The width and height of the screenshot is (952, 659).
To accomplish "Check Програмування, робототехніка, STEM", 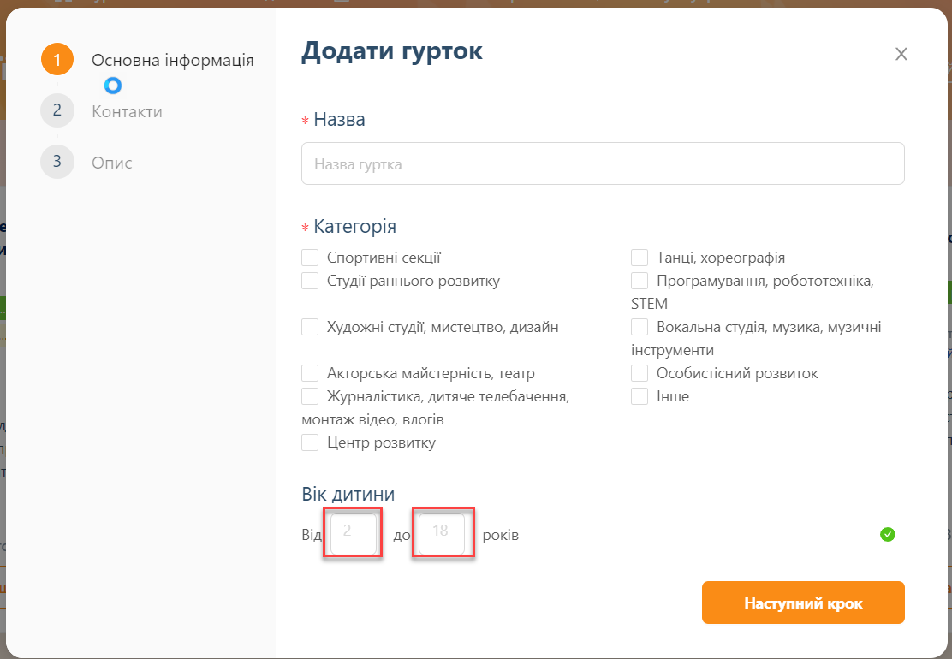I will tap(640, 281).
